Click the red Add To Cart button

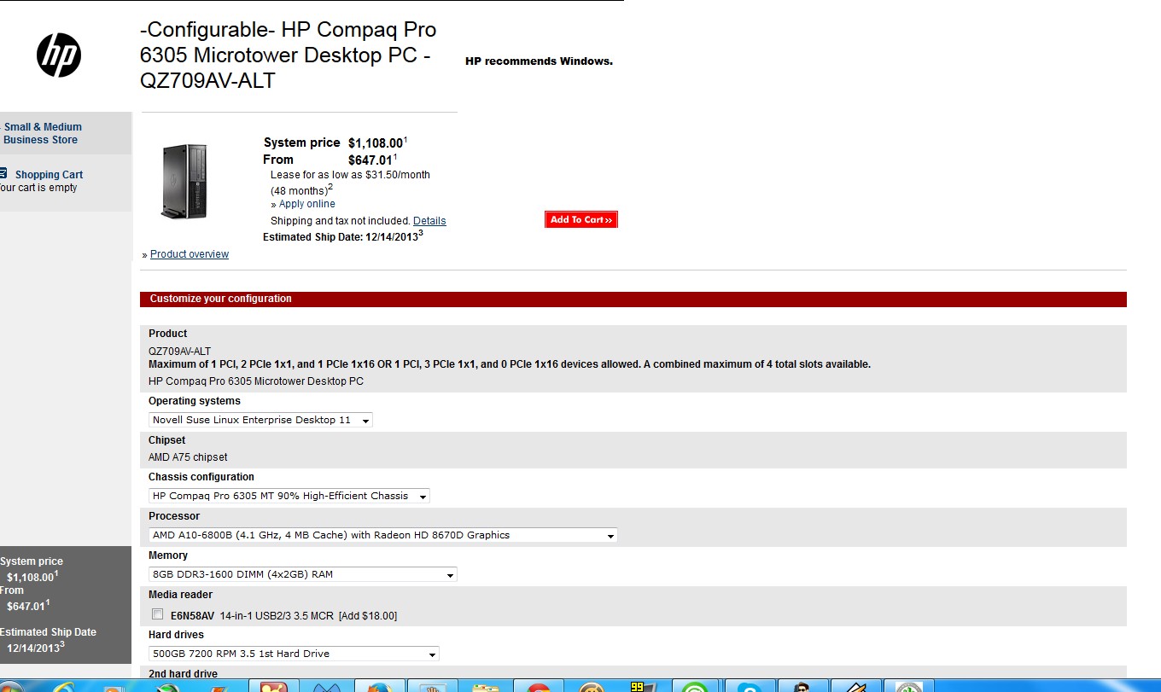pos(580,219)
